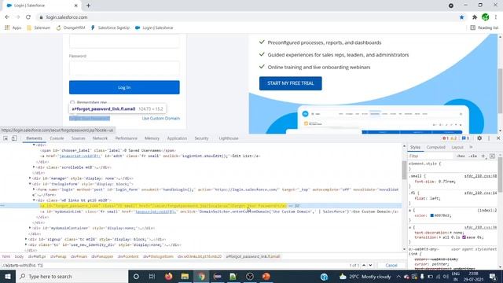This screenshot has height=283, width=503.
Task: Reload the Salesforce login page
Action: coord(28,17)
